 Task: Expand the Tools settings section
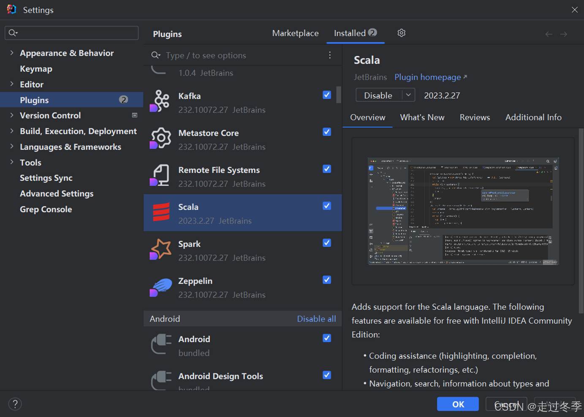[12, 162]
